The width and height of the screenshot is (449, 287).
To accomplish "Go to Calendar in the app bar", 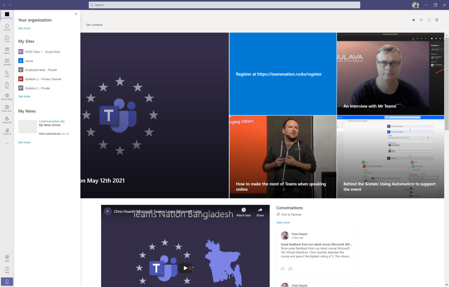I will tap(7, 62).
